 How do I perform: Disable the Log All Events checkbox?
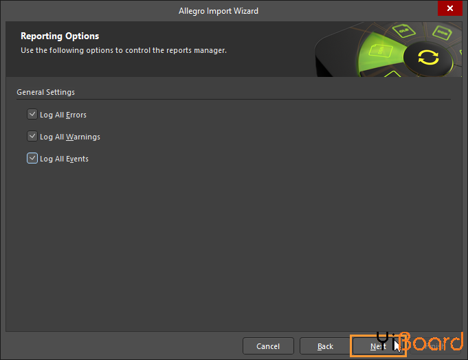(x=32, y=159)
